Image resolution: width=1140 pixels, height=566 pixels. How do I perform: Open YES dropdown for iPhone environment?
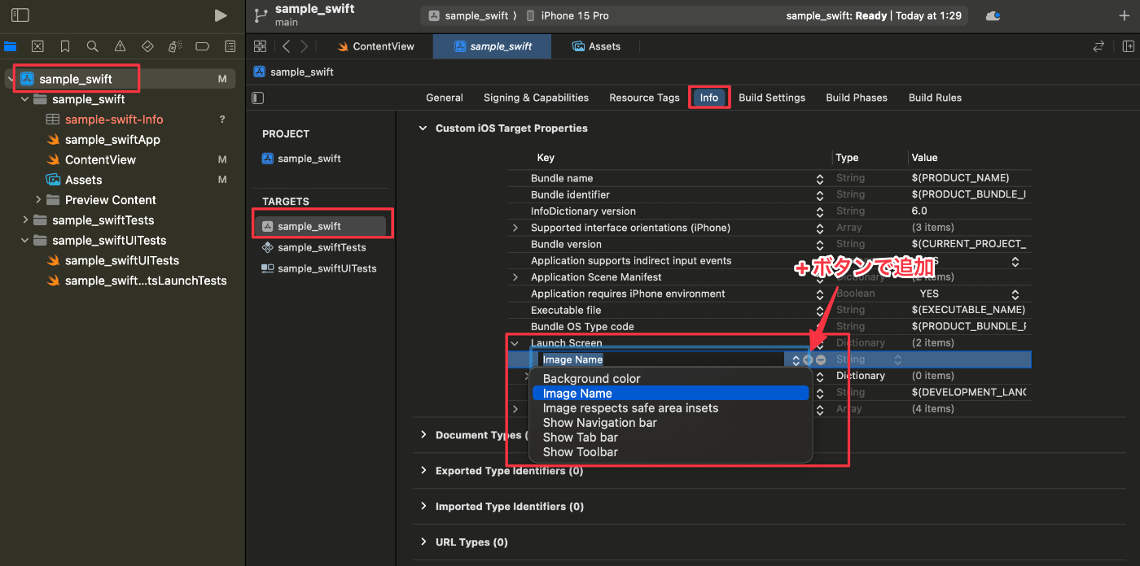tap(1015, 294)
